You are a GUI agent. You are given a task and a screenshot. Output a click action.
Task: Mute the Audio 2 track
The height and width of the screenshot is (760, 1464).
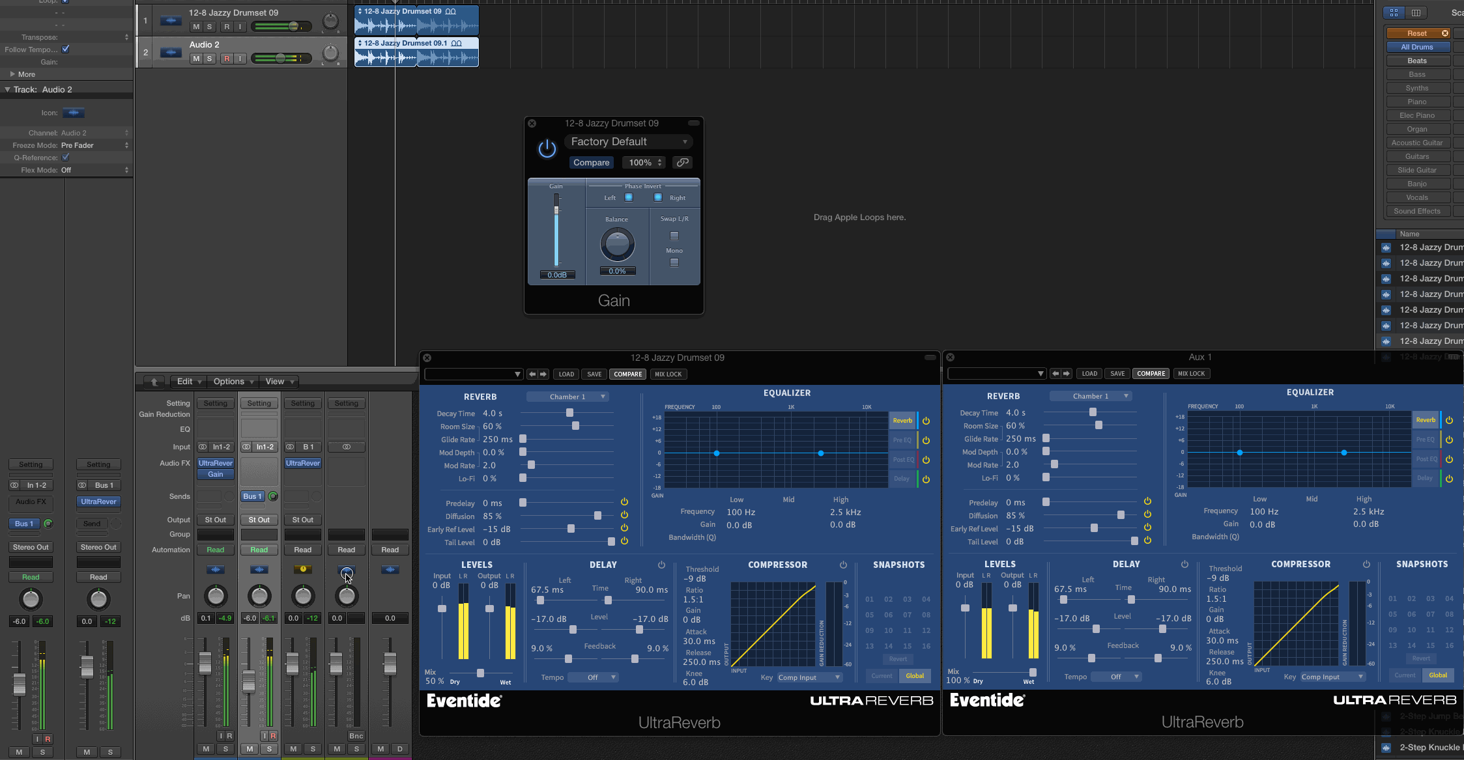[195, 59]
